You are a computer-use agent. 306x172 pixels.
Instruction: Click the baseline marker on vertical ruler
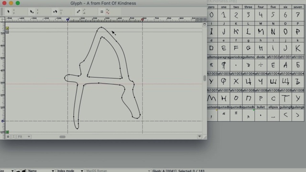point(3,121)
